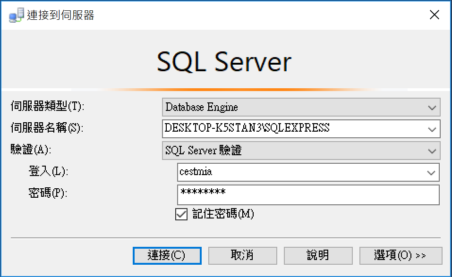The height and width of the screenshot is (277, 452).
Task: Expand the 伺服器名稱 dropdown arrow
Action: [x=432, y=129]
